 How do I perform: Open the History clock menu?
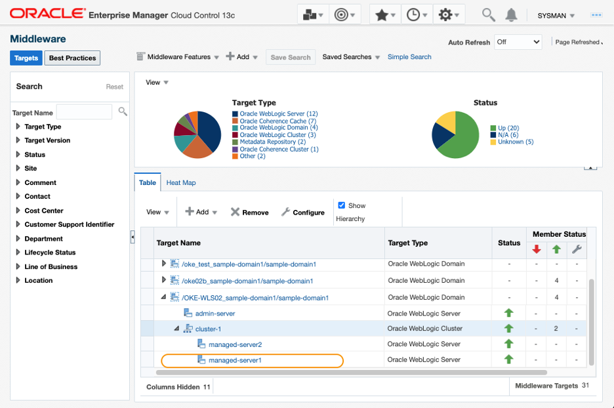click(x=417, y=15)
